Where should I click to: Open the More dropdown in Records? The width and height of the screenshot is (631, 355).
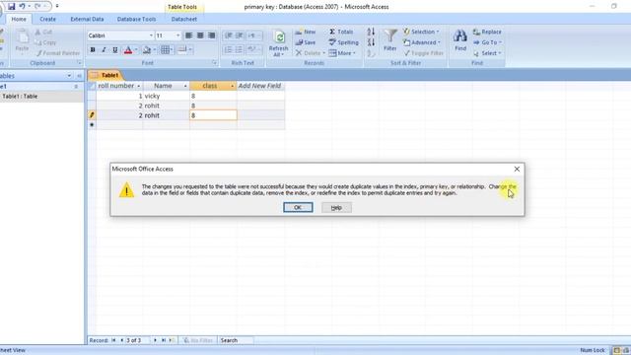click(x=342, y=53)
